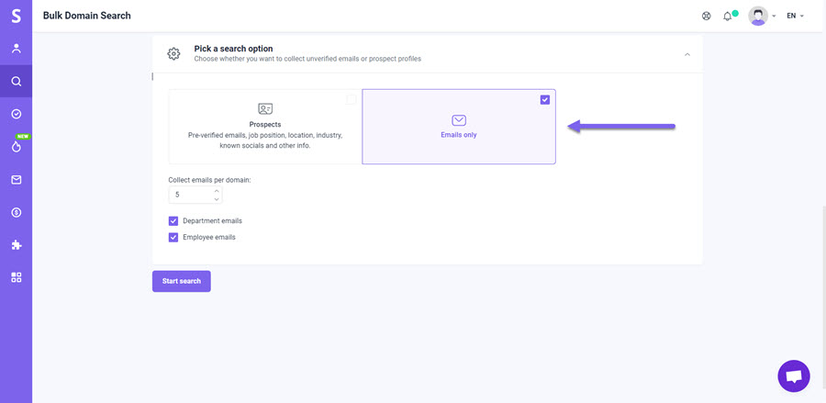Open the email warm-up flame icon
Image resolution: width=826 pixels, height=403 pixels.
coord(17,147)
